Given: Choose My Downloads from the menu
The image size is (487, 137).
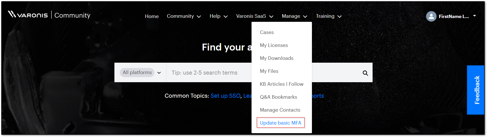Looking at the screenshot, I should (277, 58).
